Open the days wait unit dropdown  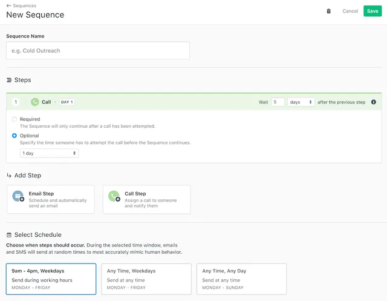[301, 102]
